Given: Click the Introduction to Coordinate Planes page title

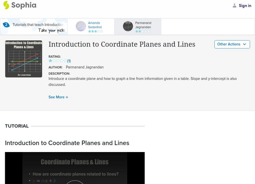Looking at the screenshot, I should point(122,44).
